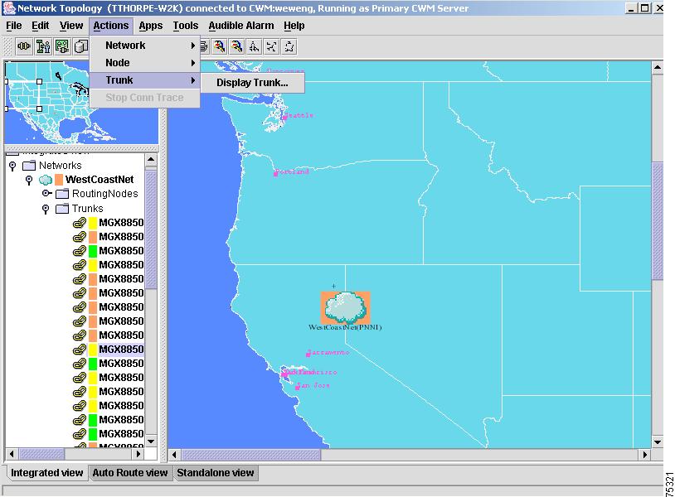Viewport: 675px width, 497px height.
Task: Collapse the Trunks folder
Action: point(46,209)
